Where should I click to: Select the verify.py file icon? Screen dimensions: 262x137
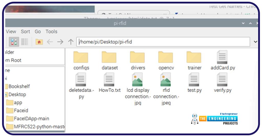click(222, 80)
